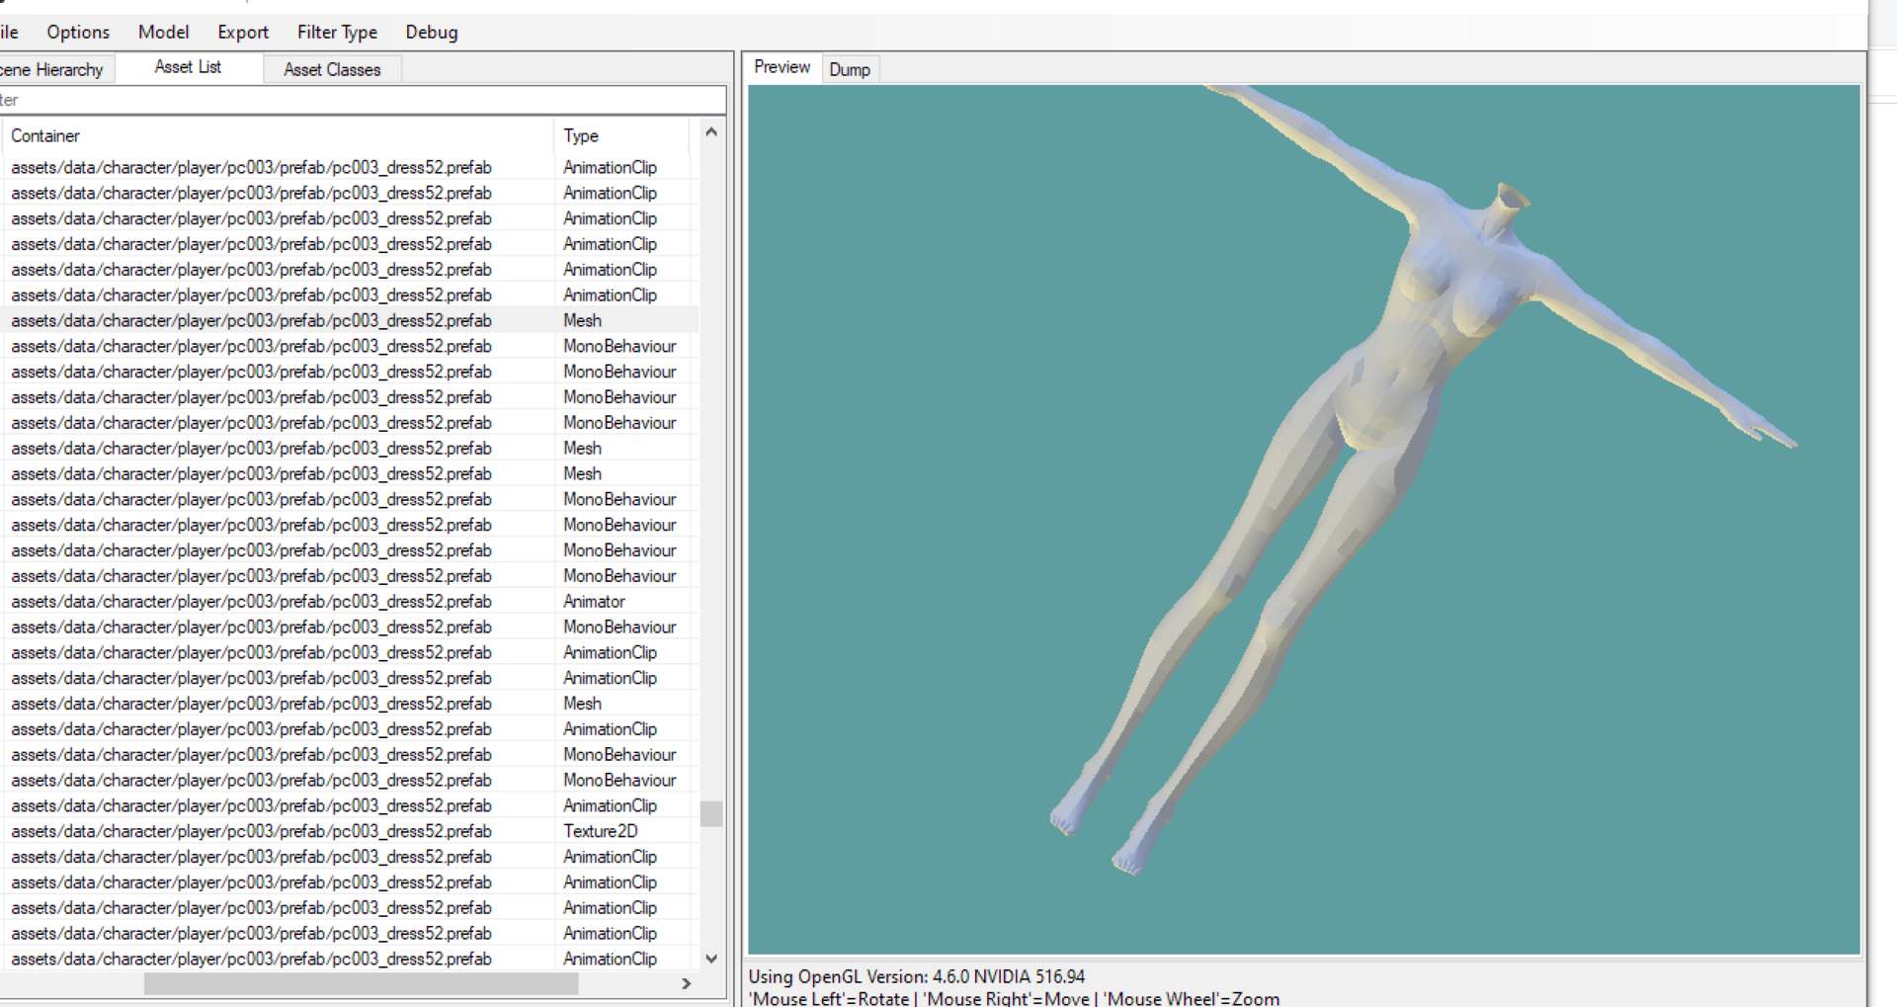
Task: Open the Export menu
Action: click(243, 32)
